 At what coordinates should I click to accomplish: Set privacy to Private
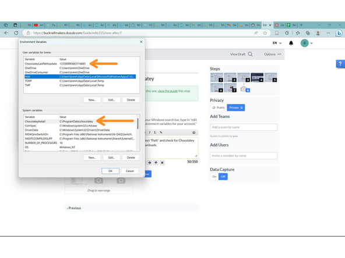click(x=236, y=107)
